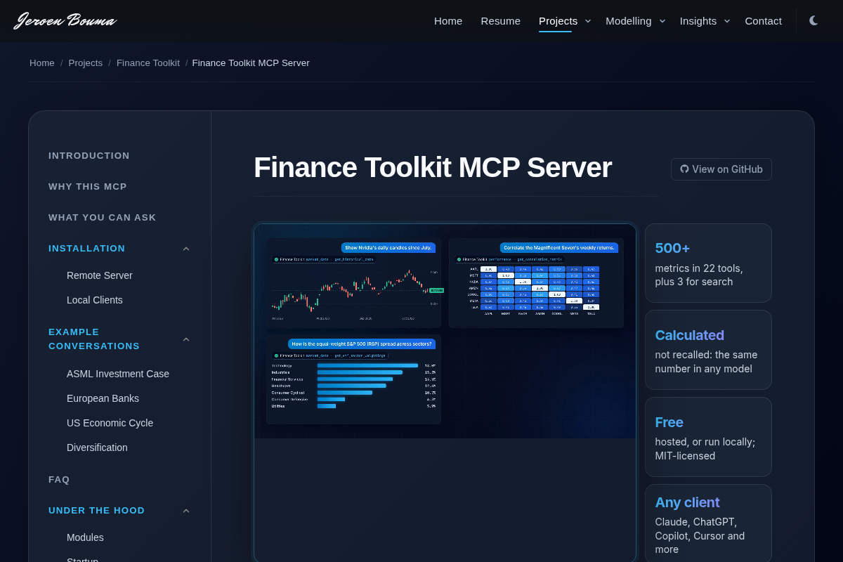Jump to the FAQ section

pyautogui.click(x=59, y=480)
